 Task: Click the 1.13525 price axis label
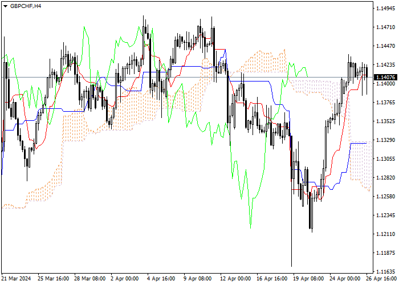click(385, 121)
